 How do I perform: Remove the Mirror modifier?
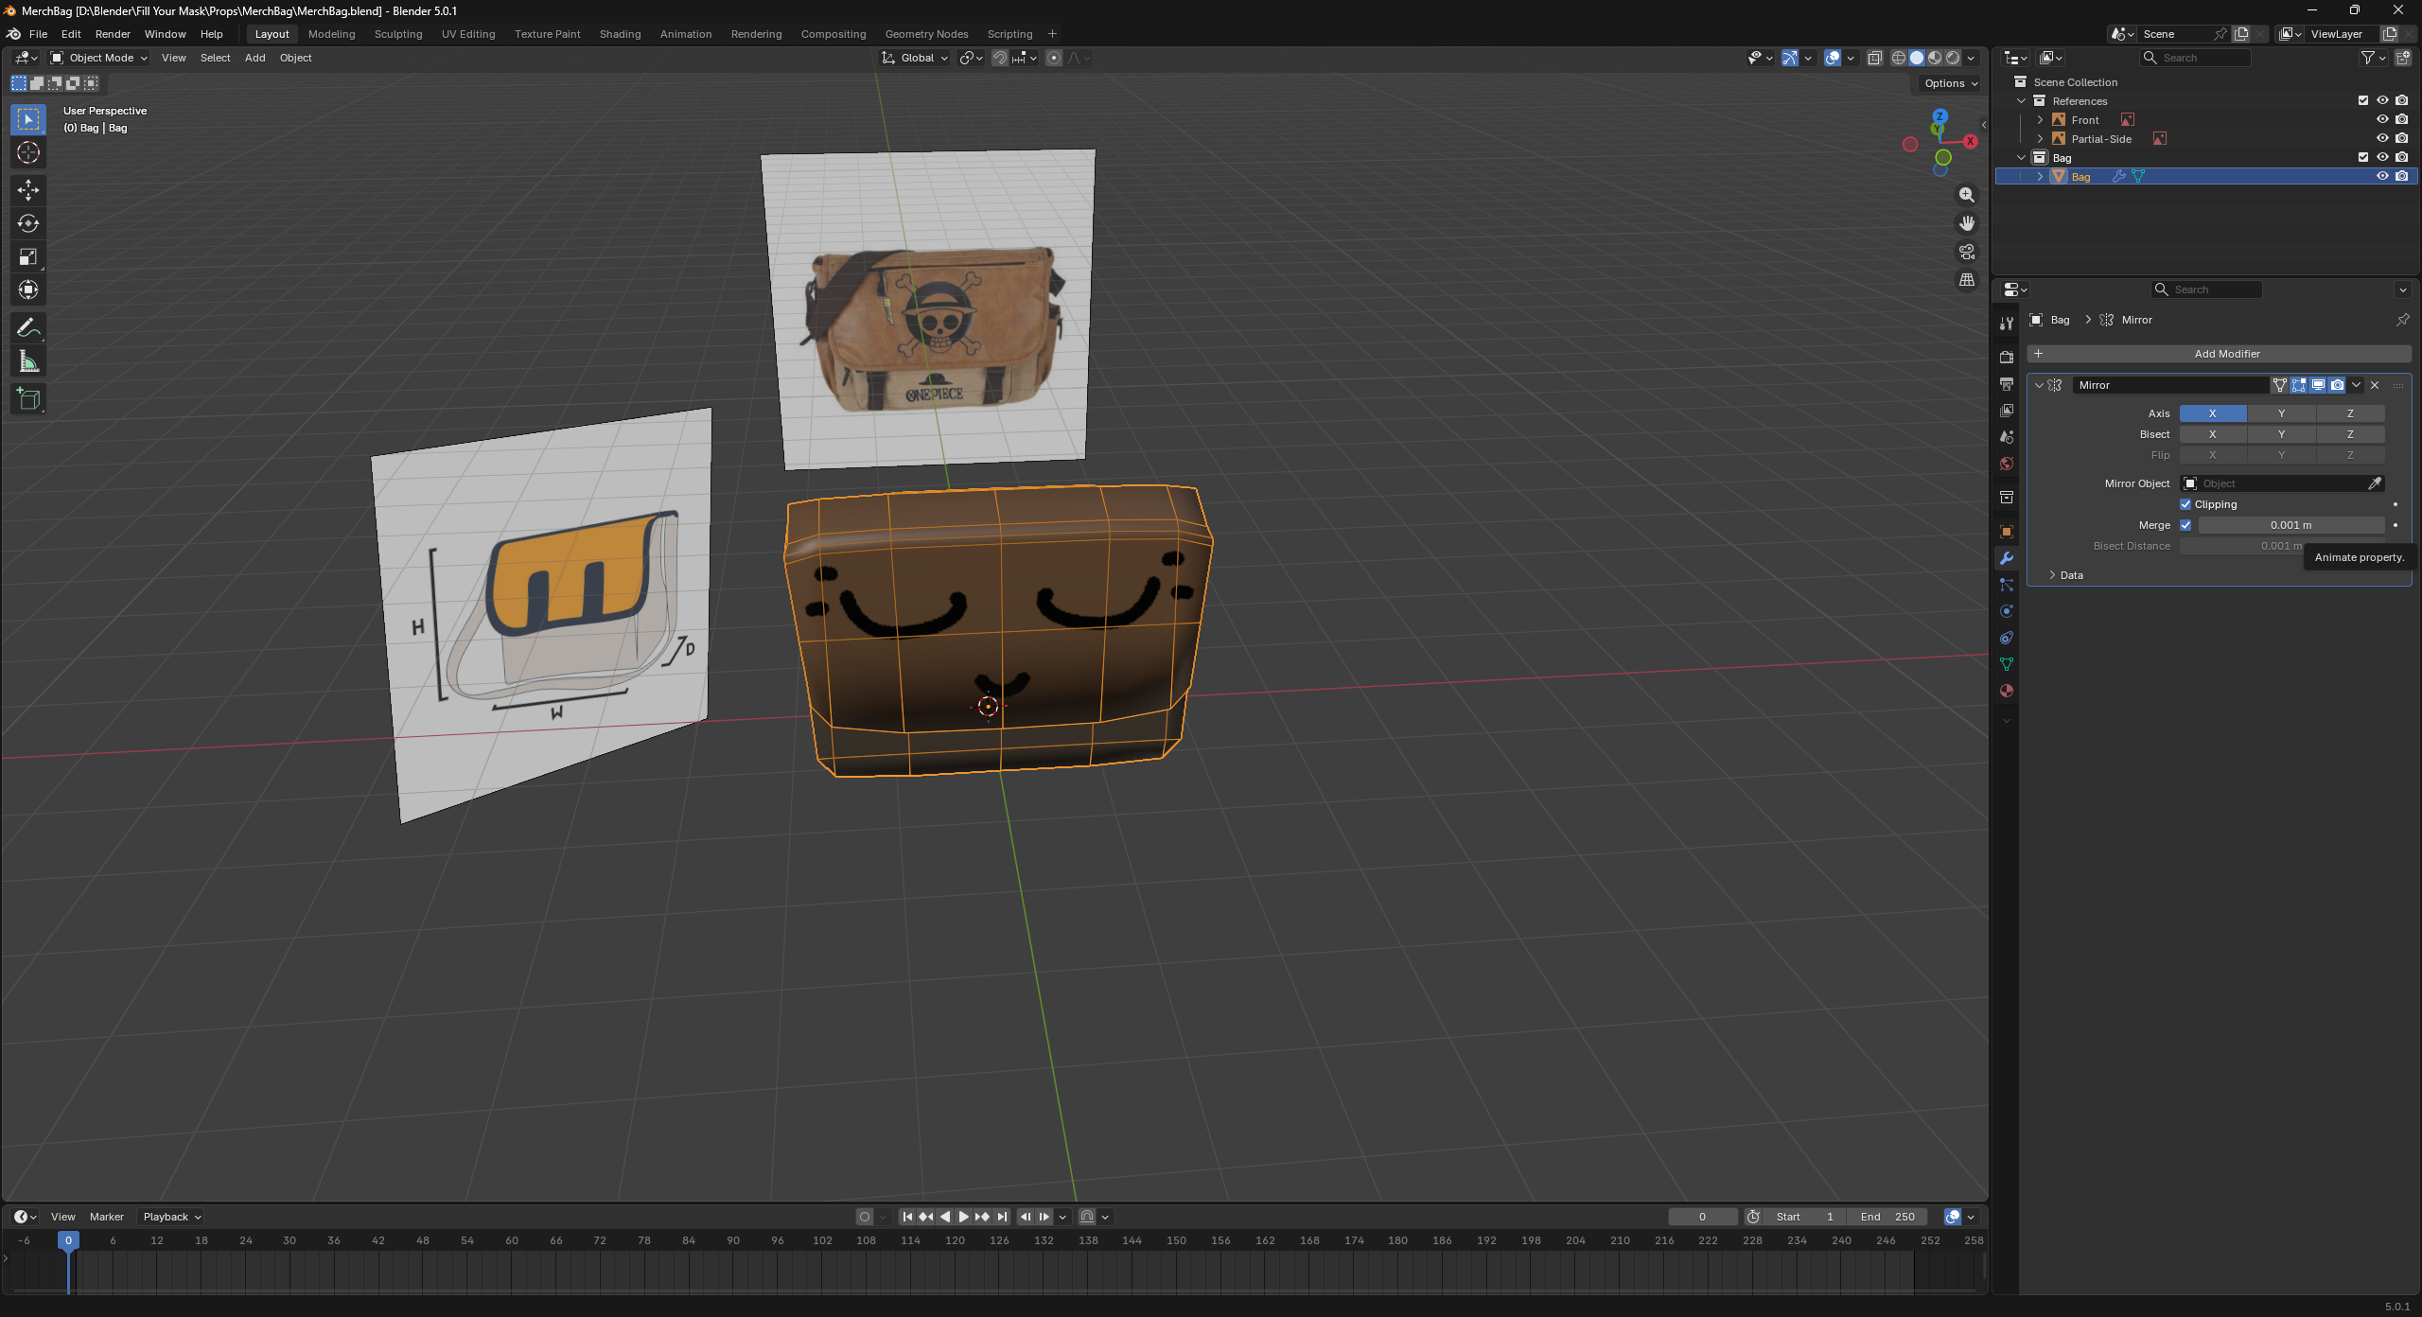[2375, 385]
